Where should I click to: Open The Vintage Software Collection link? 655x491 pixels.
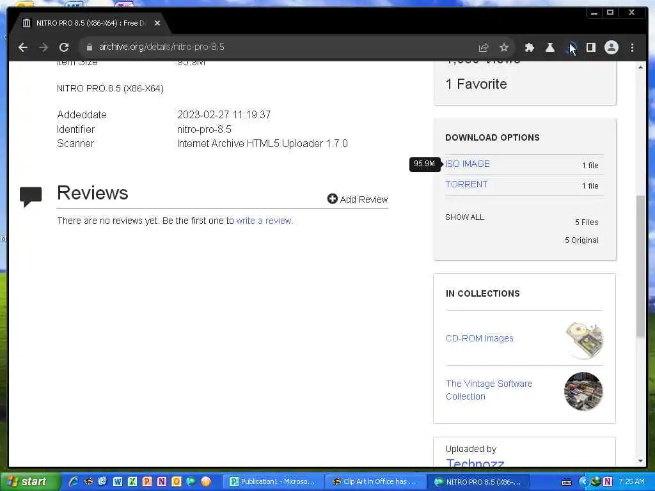pos(489,390)
